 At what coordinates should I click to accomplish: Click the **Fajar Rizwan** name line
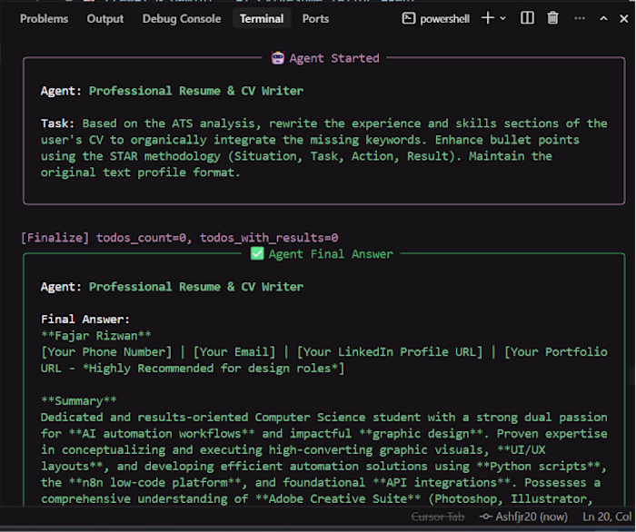96,336
